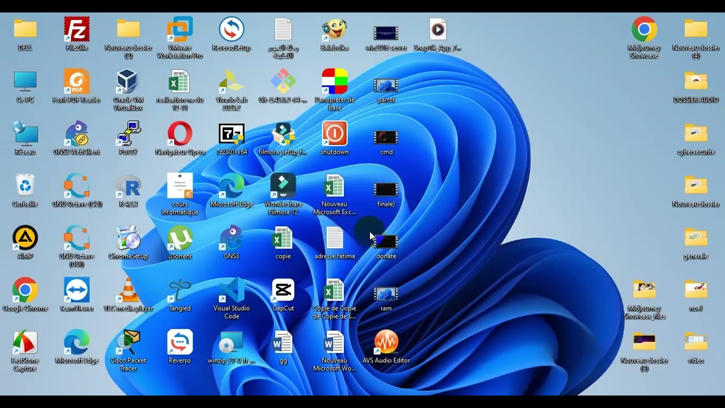Select Nouveau Microsoft Wo... document
This screenshot has width=725, height=408.
coord(334,342)
